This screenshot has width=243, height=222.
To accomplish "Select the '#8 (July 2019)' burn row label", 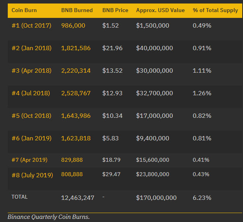I will (x=32, y=175).
